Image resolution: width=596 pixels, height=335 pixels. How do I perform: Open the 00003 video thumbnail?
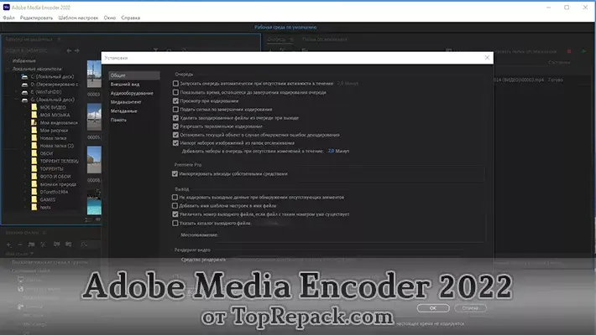tap(94, 74)
